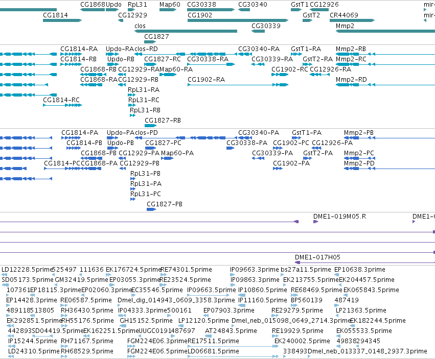The width and height of the screenshot is (435, 359).
Task: Select the DME1-017H05 BAC label
Action: coord(317,257)
